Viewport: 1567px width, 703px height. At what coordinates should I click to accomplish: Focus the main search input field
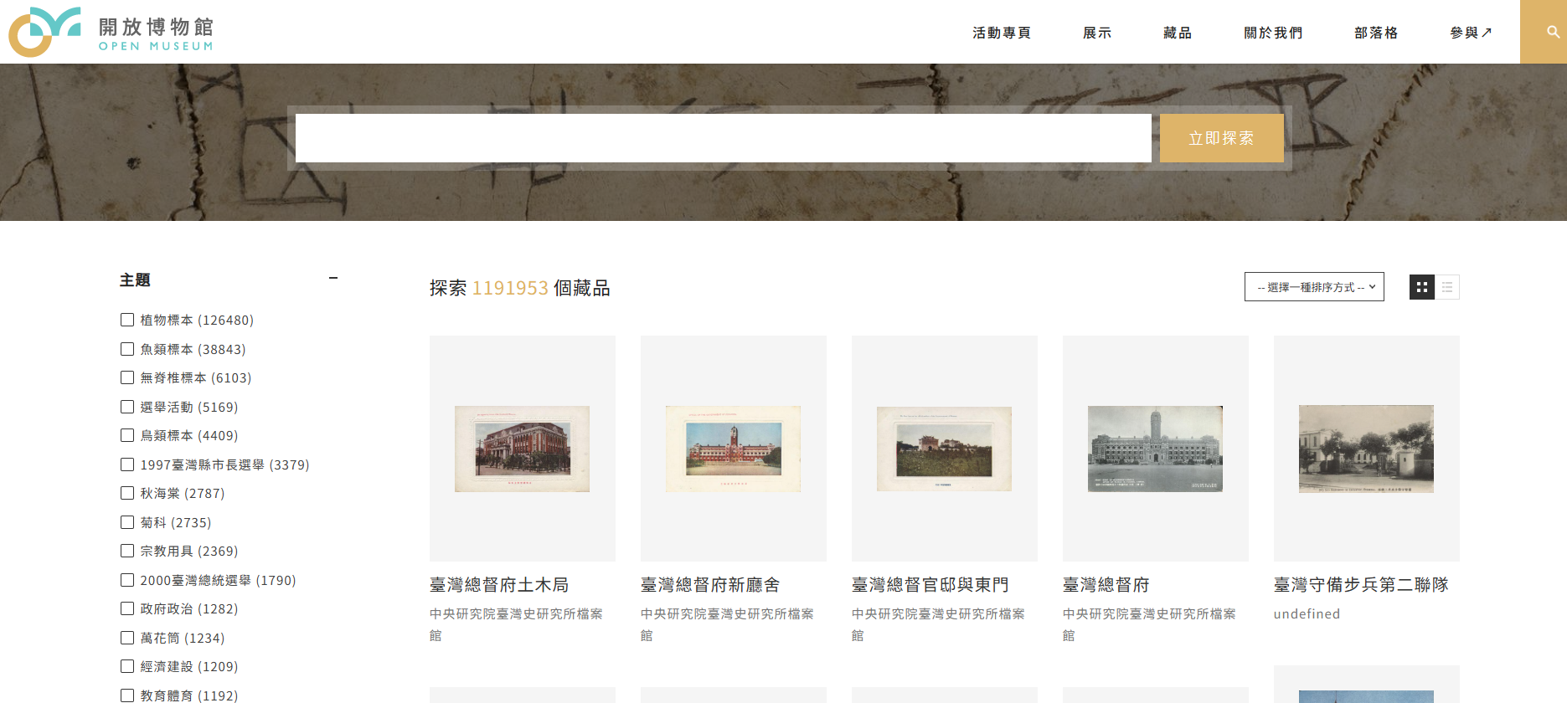click(x=724, y=138)
